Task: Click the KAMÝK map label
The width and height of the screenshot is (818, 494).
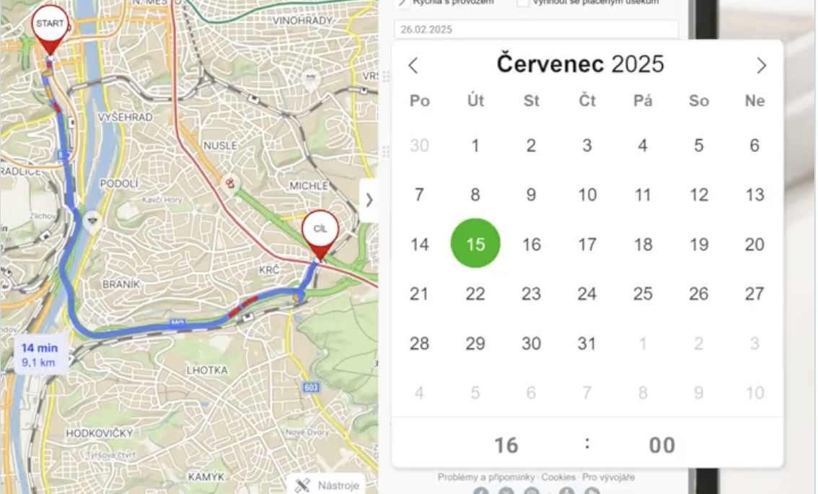Action: pyautogui.click(x=206, y=477)
